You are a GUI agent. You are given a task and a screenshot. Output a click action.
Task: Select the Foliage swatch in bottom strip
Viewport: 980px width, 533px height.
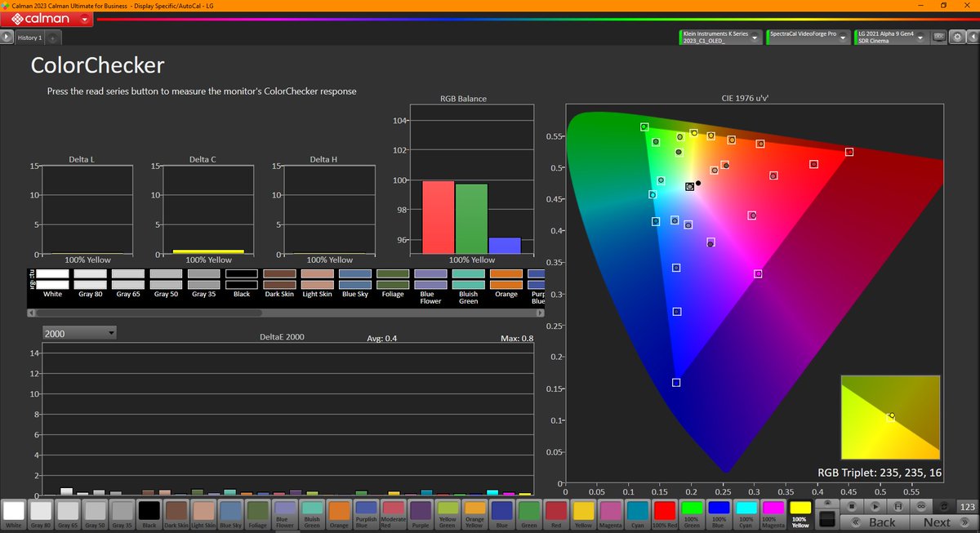pyautogui.click(x=258, y=514)
